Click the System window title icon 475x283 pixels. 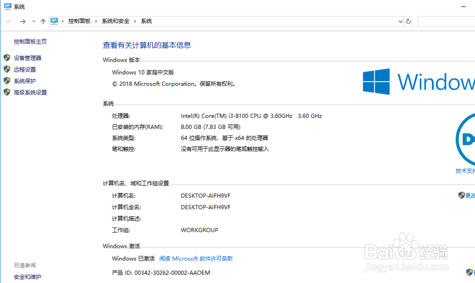[x=8, y=6]
